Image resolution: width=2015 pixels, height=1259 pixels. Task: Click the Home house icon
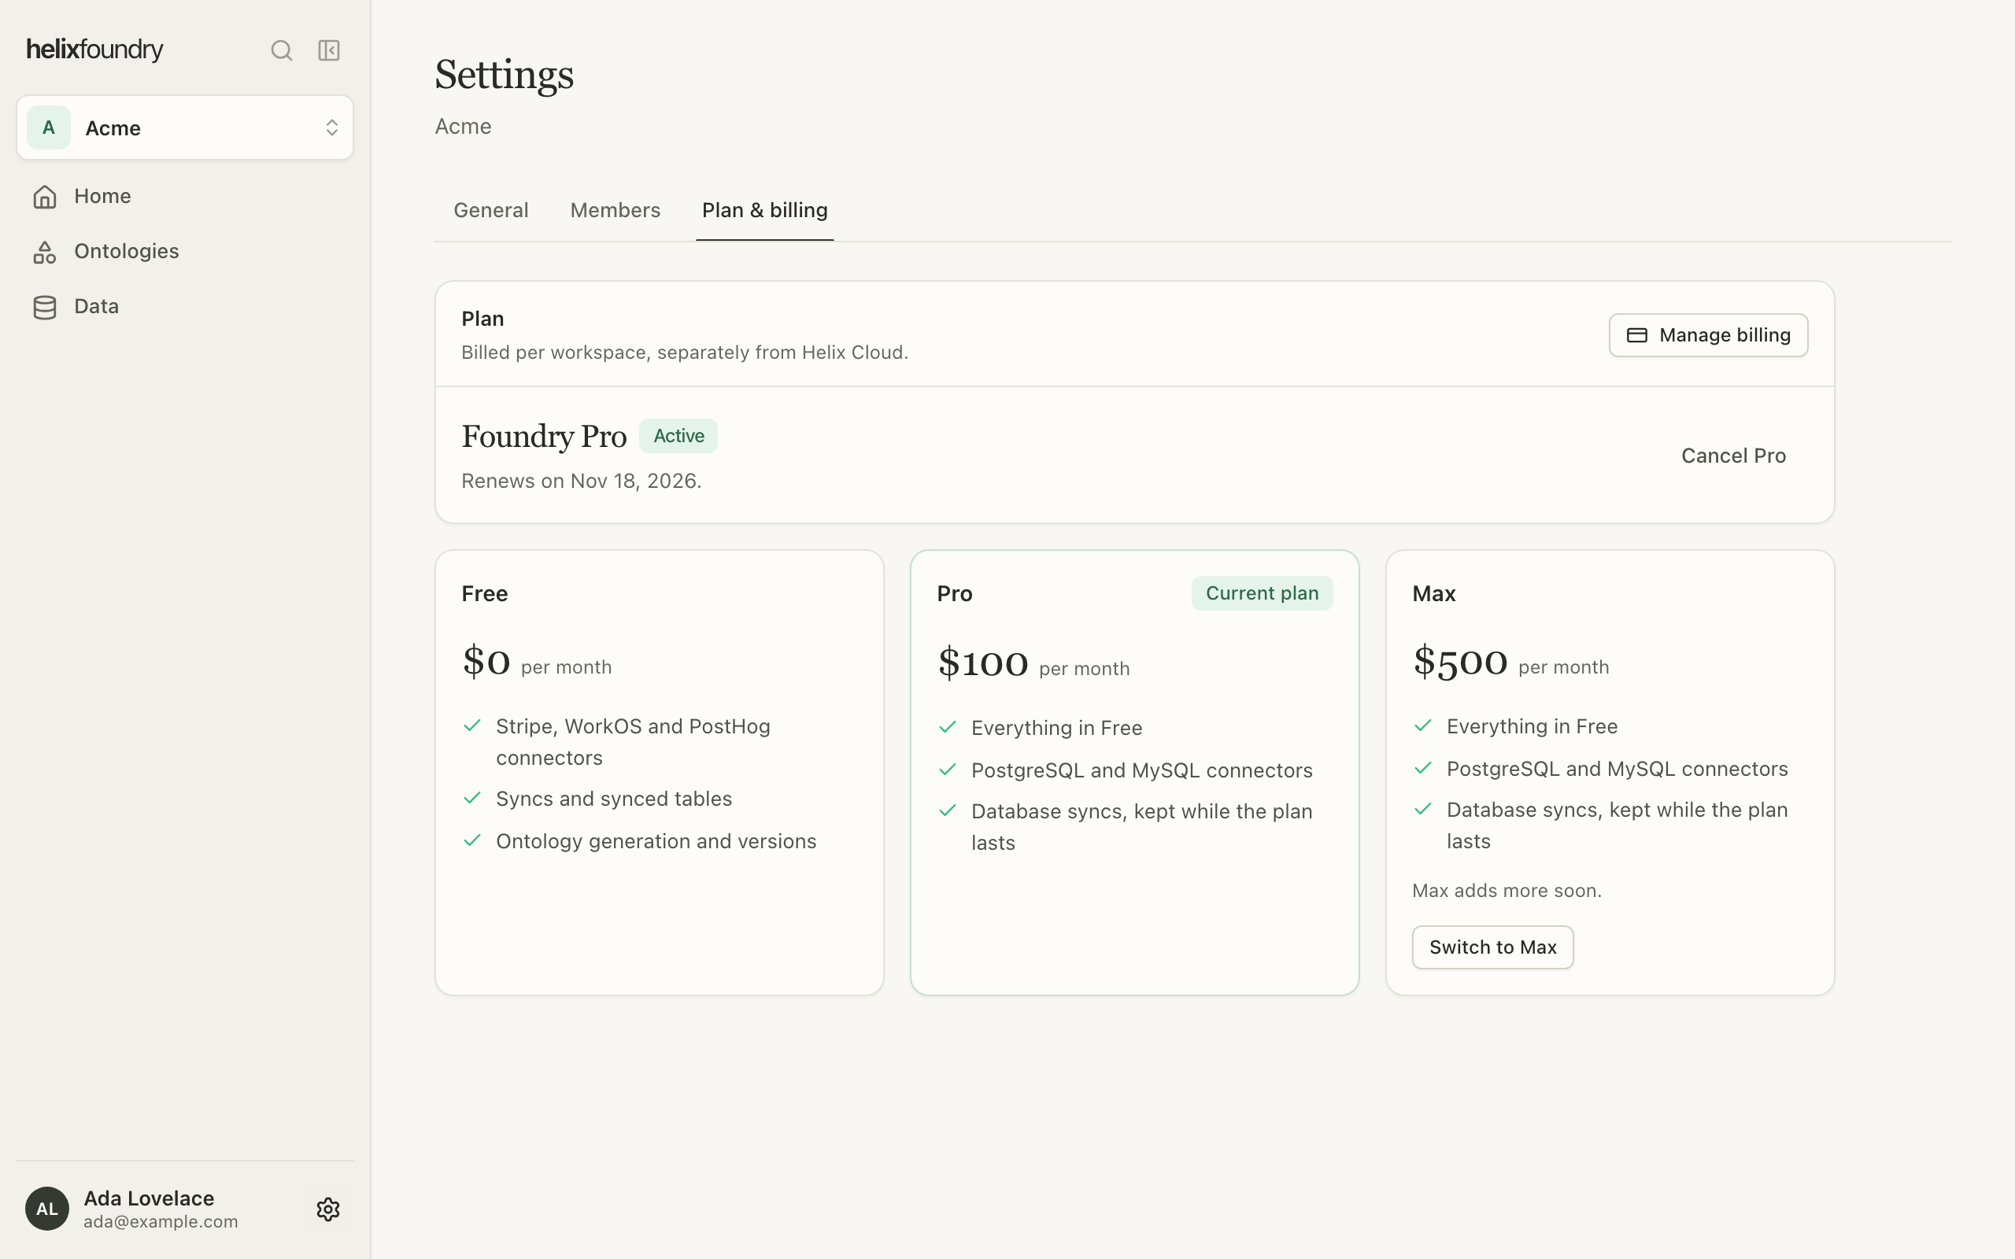(45, 197)
